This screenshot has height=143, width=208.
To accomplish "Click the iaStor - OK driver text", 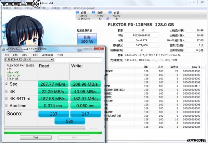I will point(13,72).
